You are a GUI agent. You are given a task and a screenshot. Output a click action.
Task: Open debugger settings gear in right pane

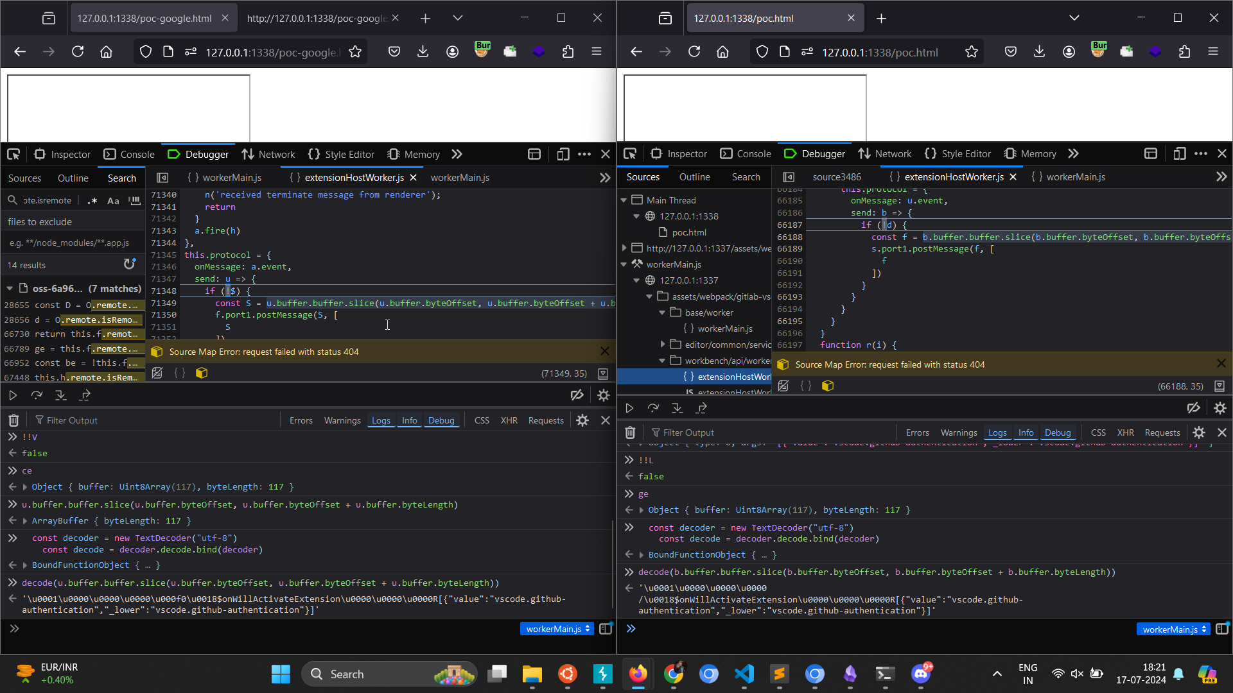(x=1220, y=408)
